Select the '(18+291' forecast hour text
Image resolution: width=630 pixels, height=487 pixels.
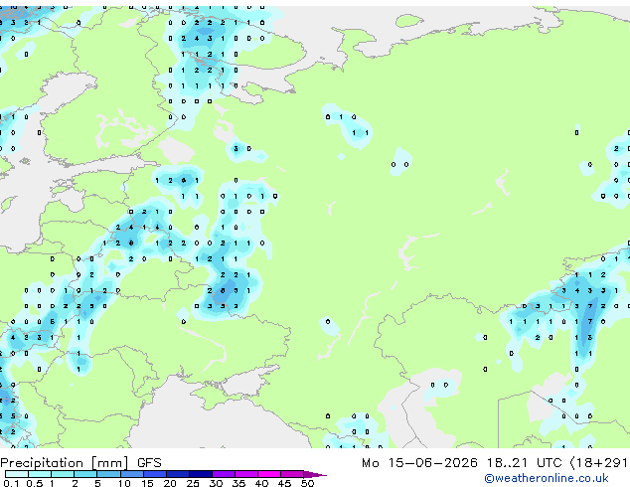tap(599, 463)
